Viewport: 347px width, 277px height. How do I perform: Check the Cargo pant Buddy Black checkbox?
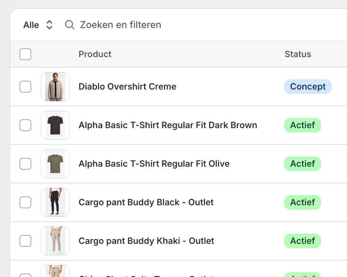pos(25,202)
